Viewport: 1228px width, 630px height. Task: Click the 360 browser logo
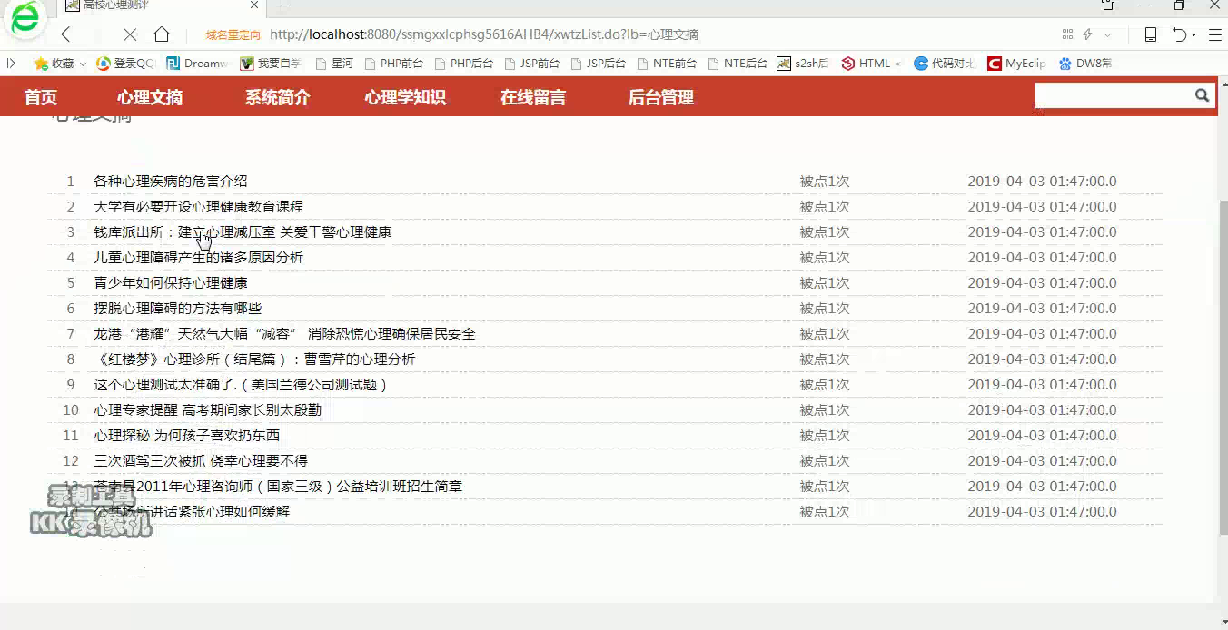[25, 18]
